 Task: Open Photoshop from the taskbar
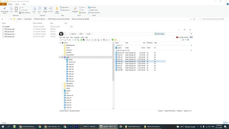pos(70,126)
